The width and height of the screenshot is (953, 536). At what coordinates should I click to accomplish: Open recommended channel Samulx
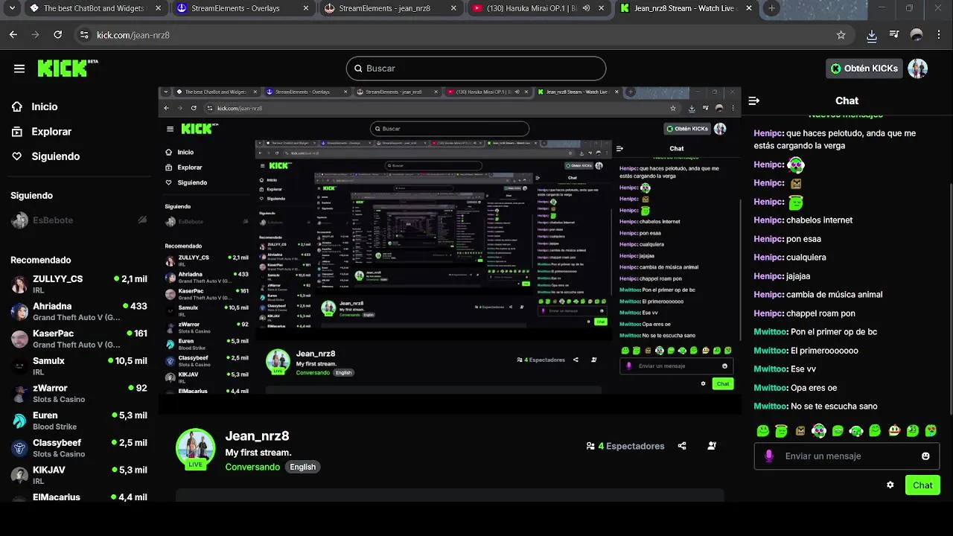(x=79, y=366)
